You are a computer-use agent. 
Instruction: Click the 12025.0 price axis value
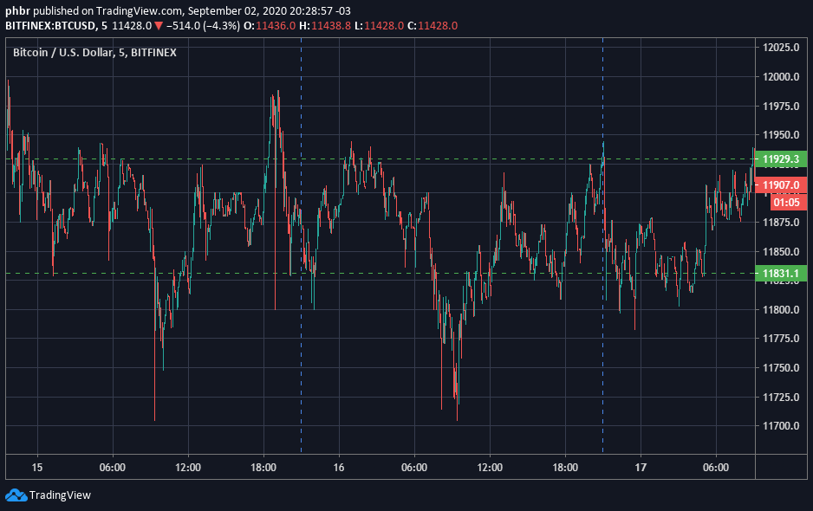pyautogui.click(x=781, y=48)
